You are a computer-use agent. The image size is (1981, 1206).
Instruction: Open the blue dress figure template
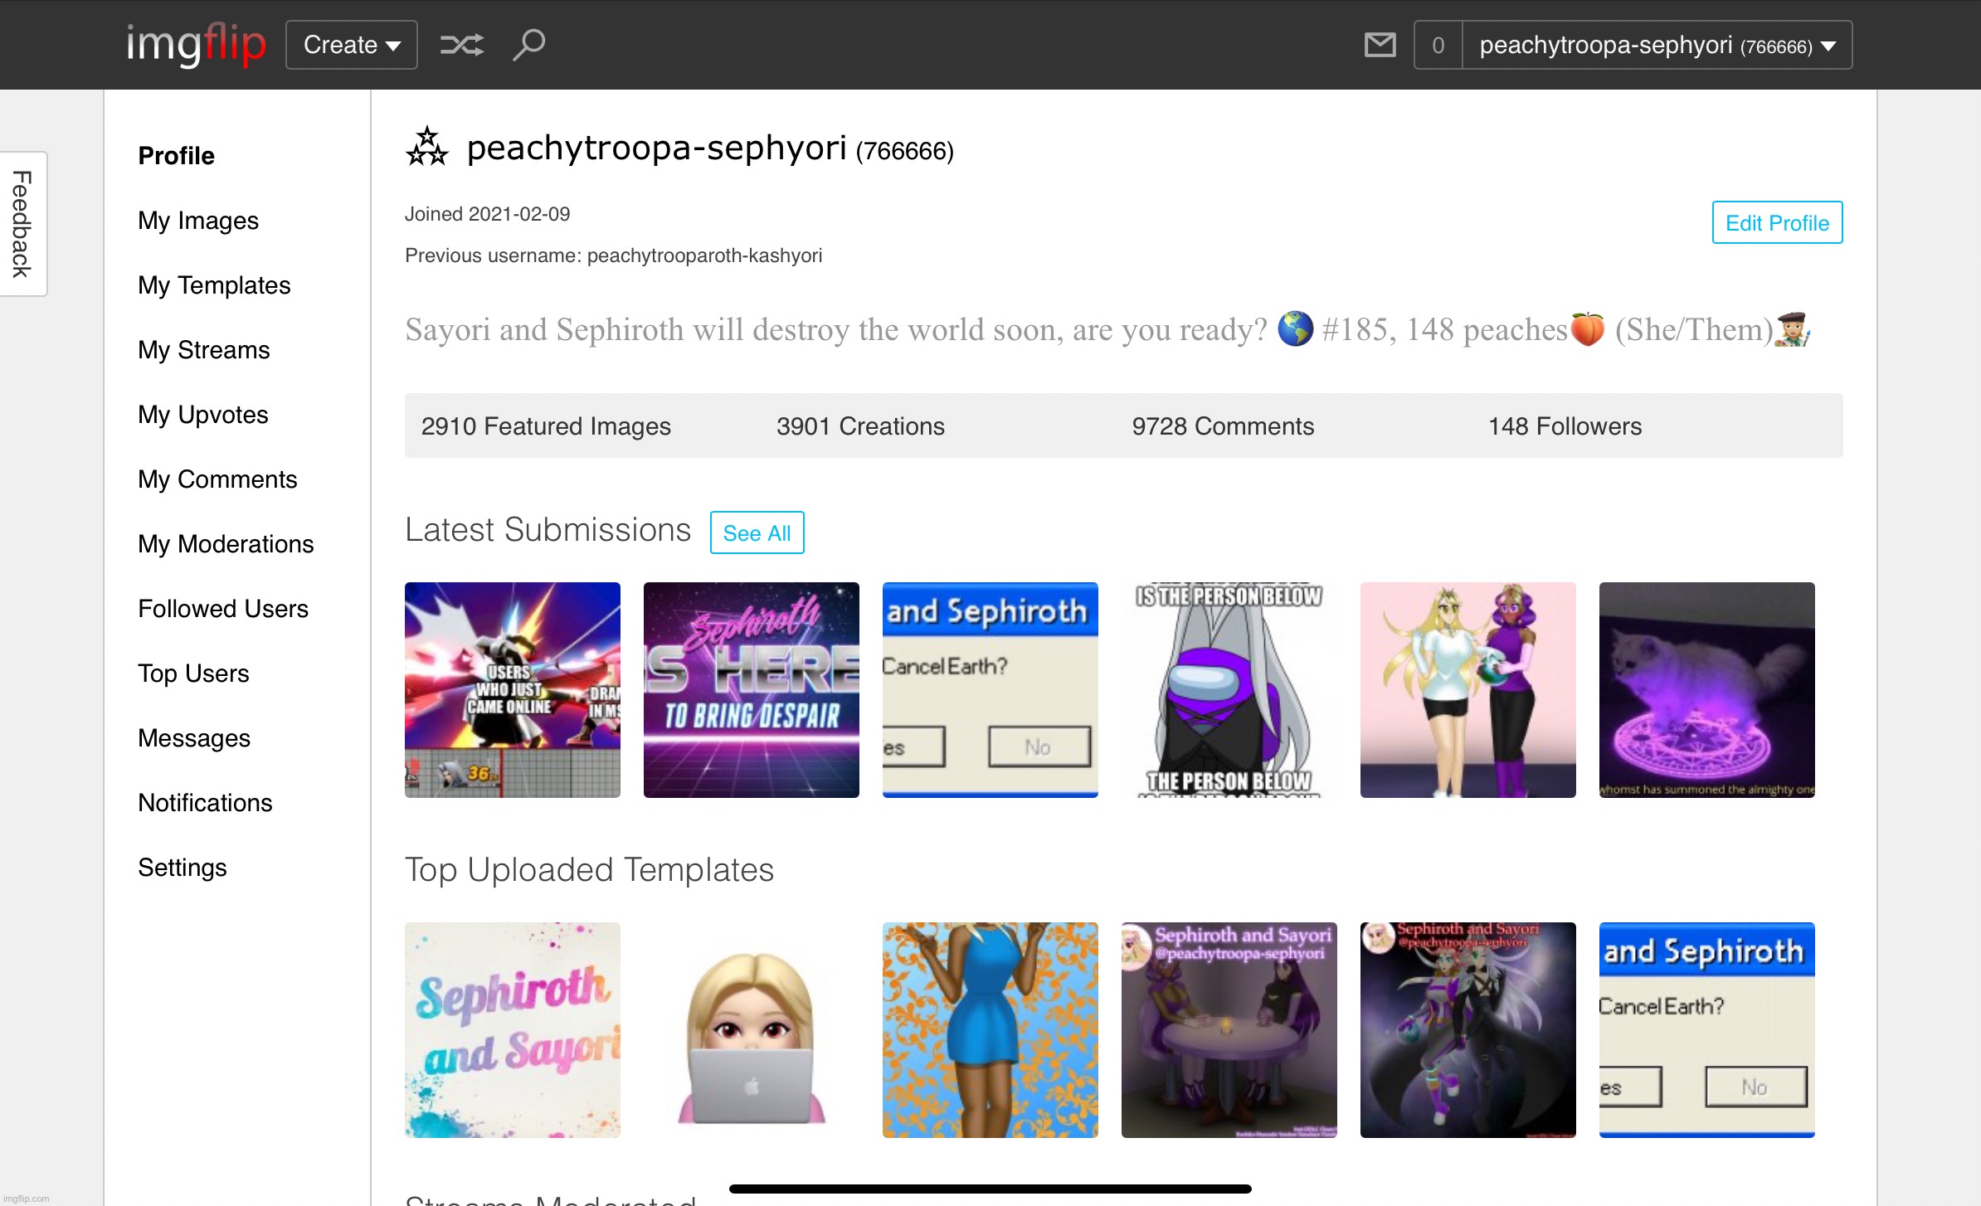[x=990, y=1030]
